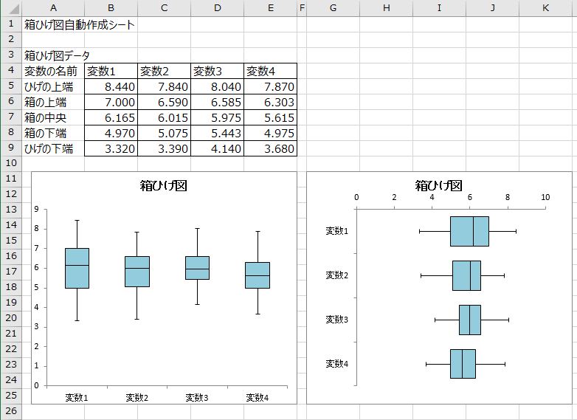Select row 1 header

11,24
